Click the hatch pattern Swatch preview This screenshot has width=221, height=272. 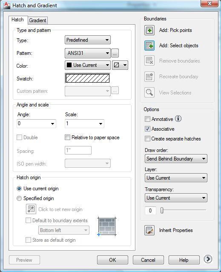[88, 78]
